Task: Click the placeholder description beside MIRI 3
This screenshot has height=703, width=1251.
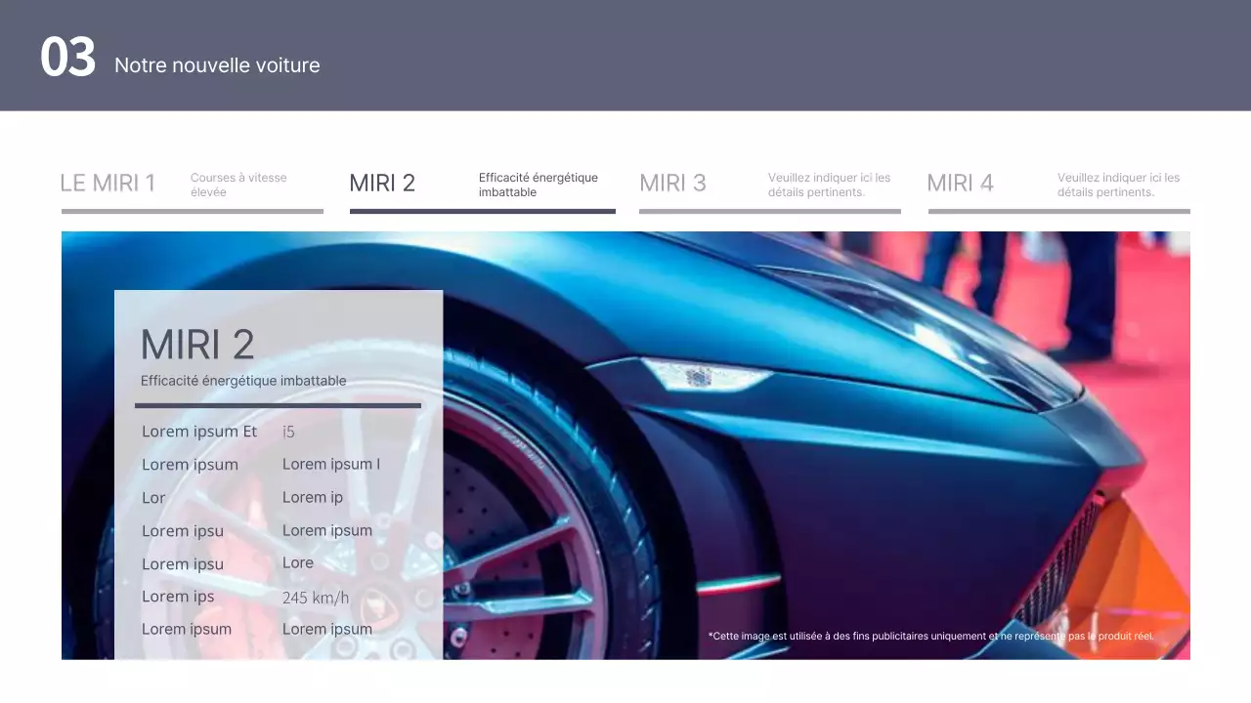Action: click(829, 185)
